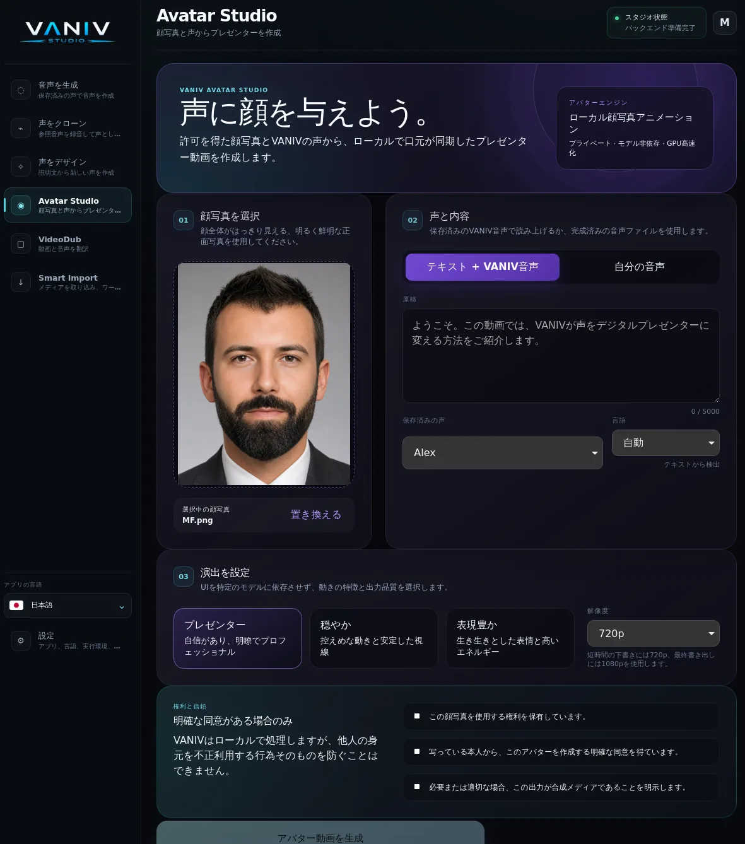This screenshot has height=844, width=745.
Task: Check 写っている本人から consent checkbox
Action: pyautogui.click(x=417, y=751)
